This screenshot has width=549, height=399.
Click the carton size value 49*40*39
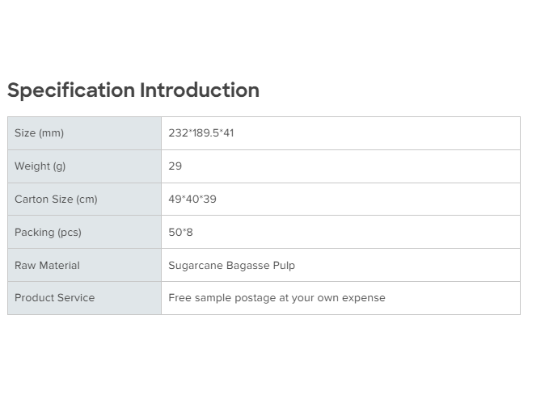[192, 199]
